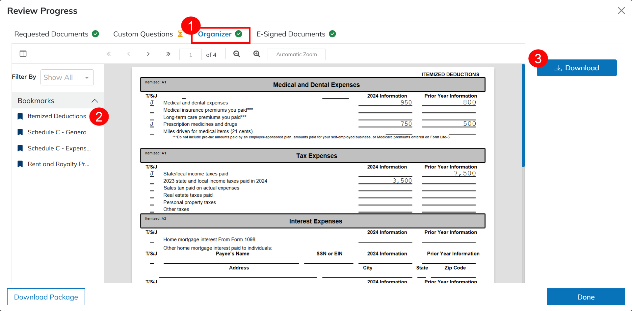Close the Review Progress dialog
Image resolution: width=632 pixels, height=311 pixels.
621,11
